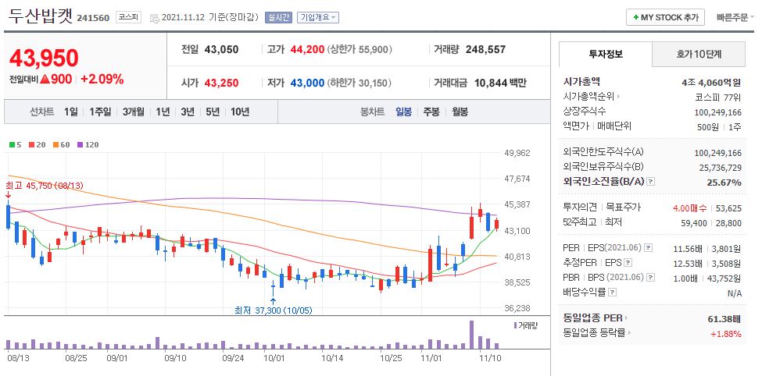This screenshot has width=762, height=376.
Task: Click the 하한가 30,150 text
Action: pos(360,83)
